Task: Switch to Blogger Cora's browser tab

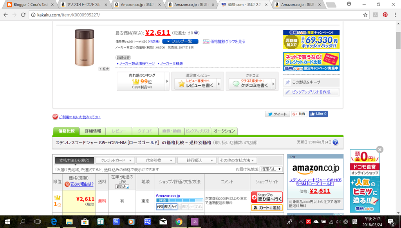Action: point(31,5)
